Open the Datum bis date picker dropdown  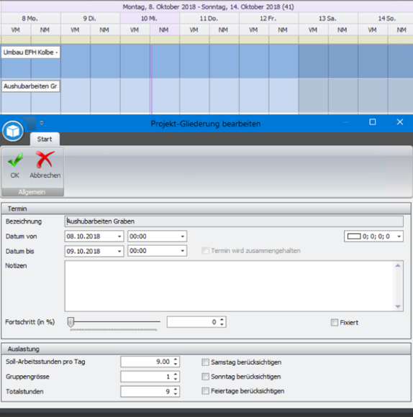(119, 251)
